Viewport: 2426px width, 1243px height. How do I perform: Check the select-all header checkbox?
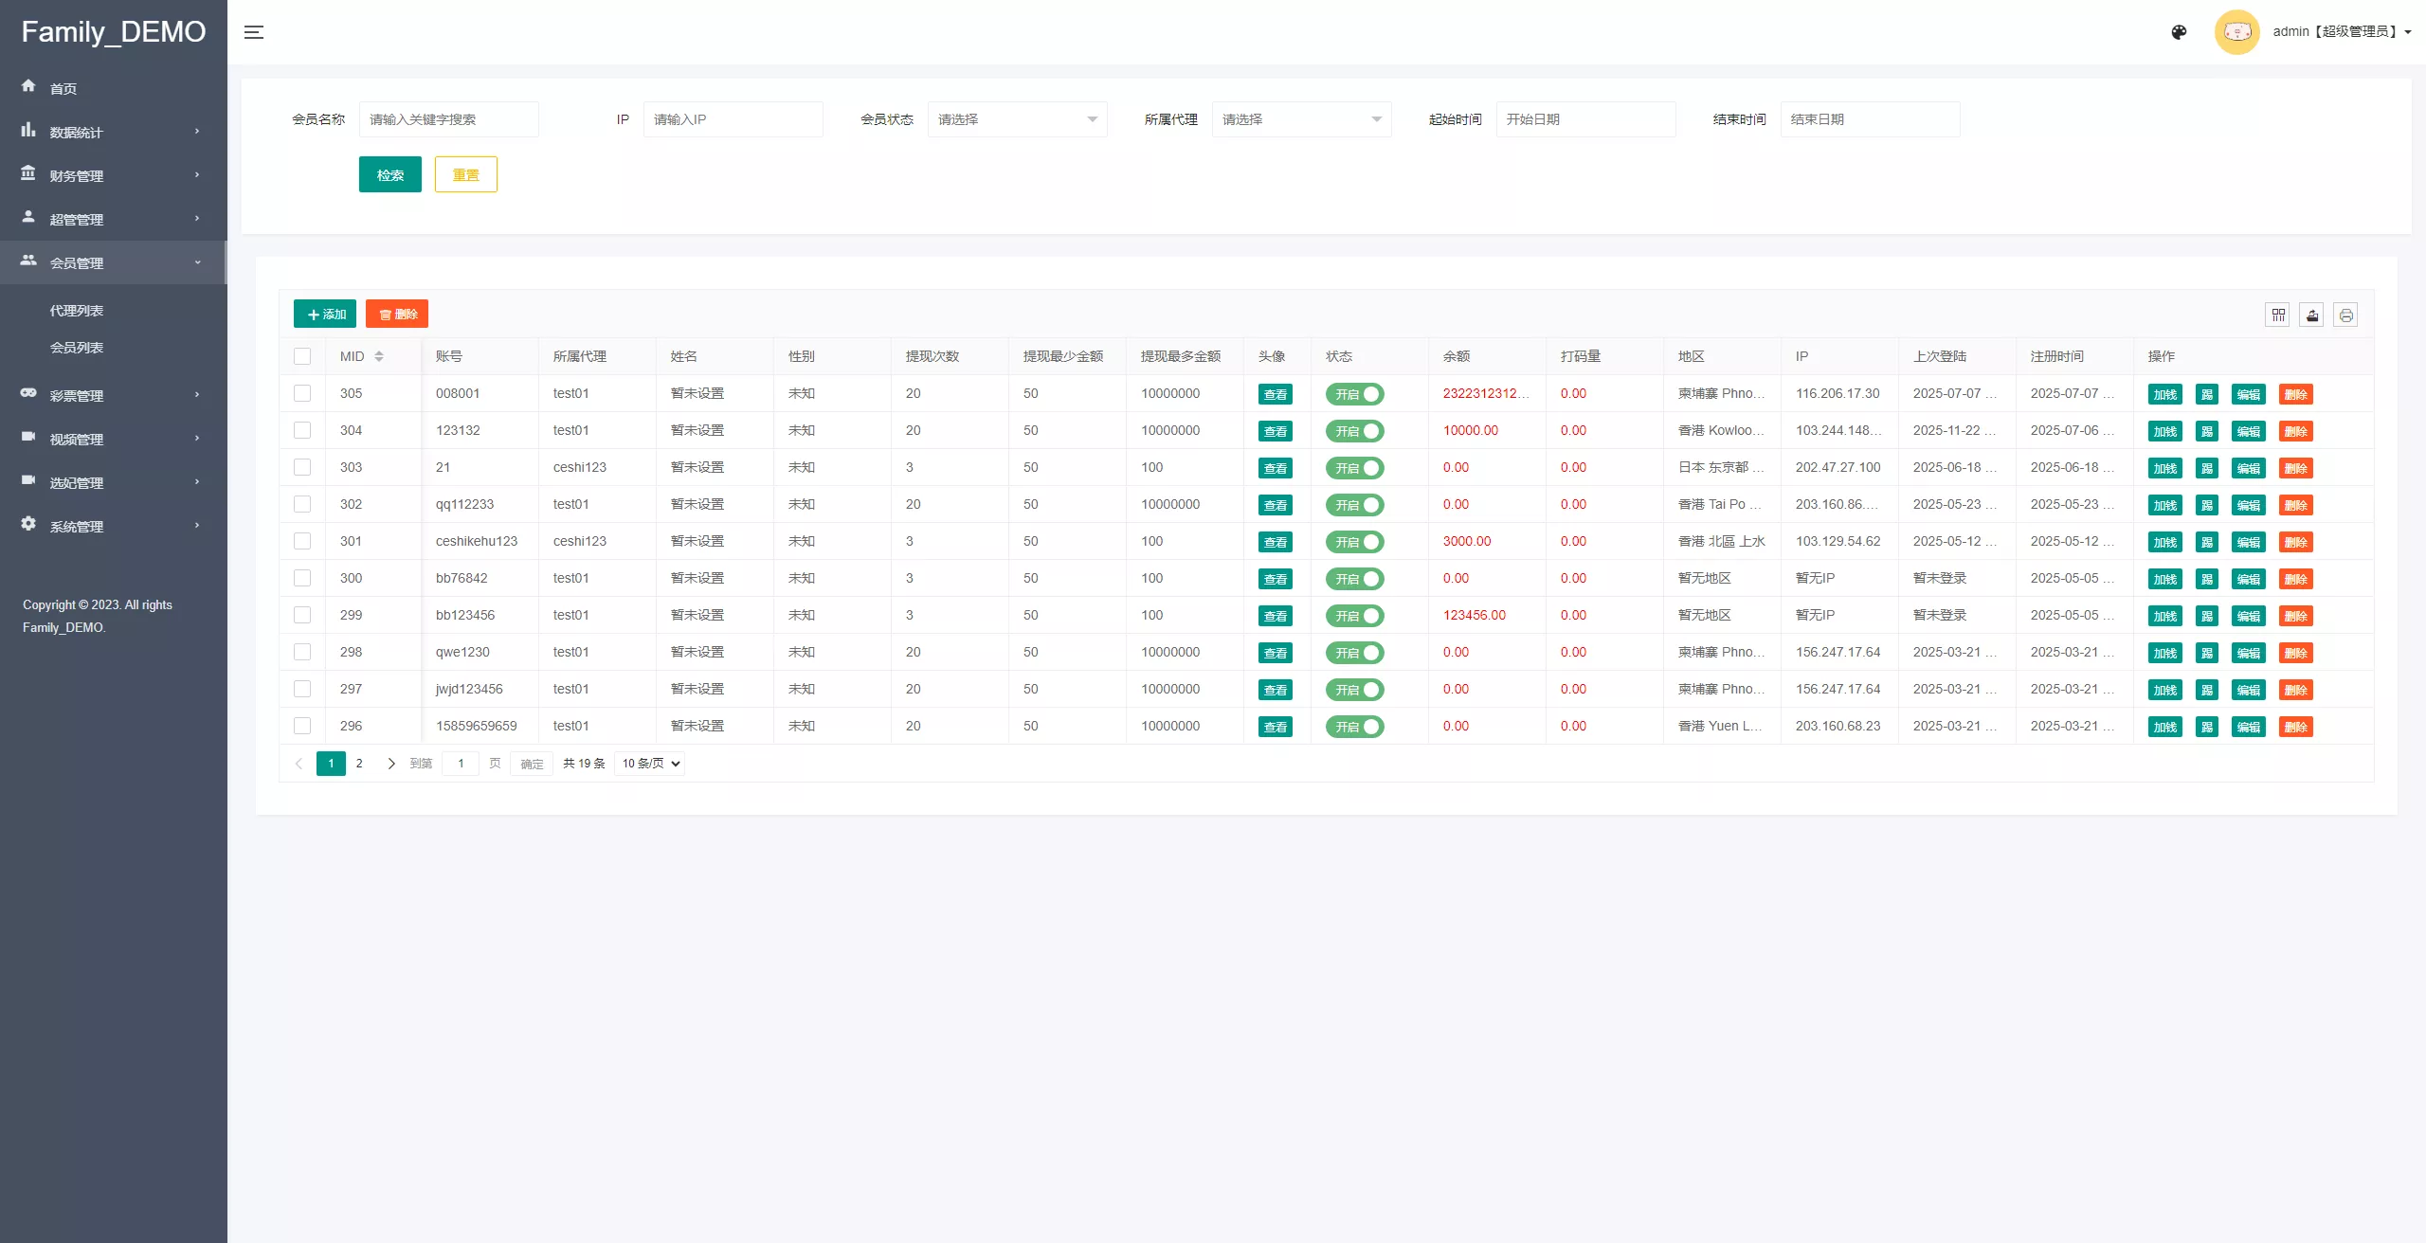(x=302, y=356)
